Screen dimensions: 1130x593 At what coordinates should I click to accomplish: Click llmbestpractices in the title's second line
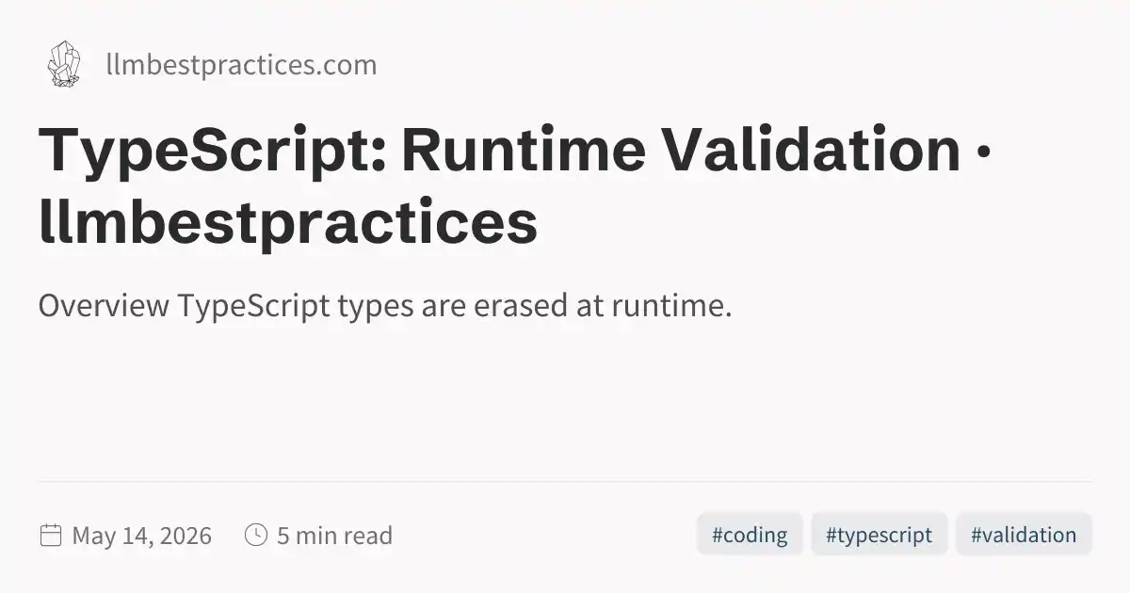tap(288, 224)
